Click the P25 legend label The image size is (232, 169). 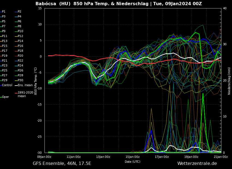tap(4, 71)
